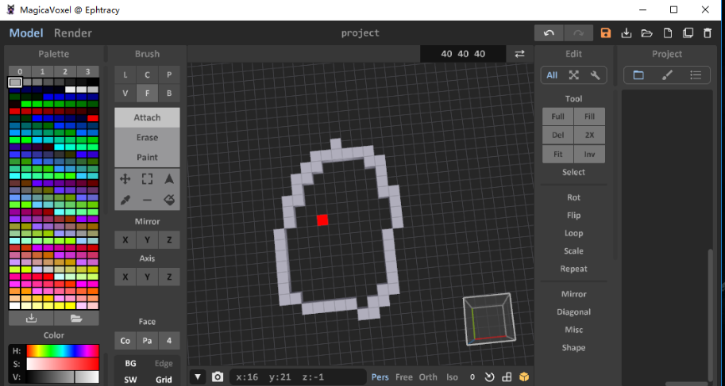The image size is (725, 386).
Task: Open the bottom console dropdown triangle
Action: pos(198,376)
